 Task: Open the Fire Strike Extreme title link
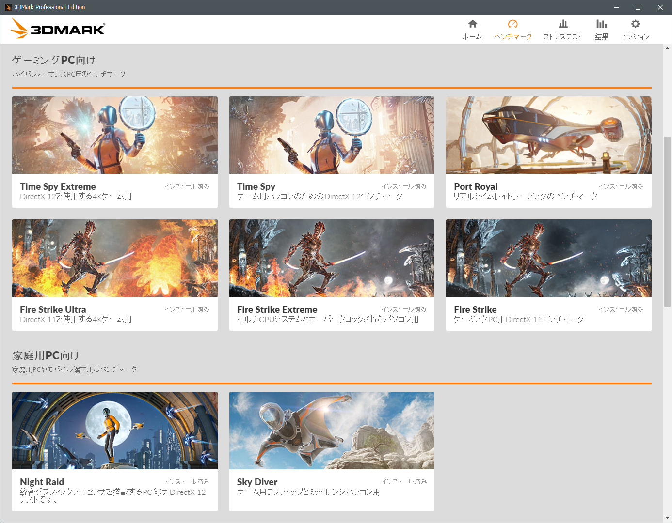(x=277, y=309)
